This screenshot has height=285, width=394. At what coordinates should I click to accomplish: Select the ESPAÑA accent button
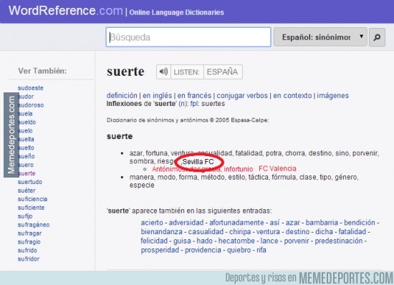223,72
